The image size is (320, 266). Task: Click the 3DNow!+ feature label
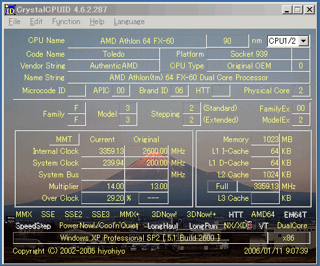202,214
